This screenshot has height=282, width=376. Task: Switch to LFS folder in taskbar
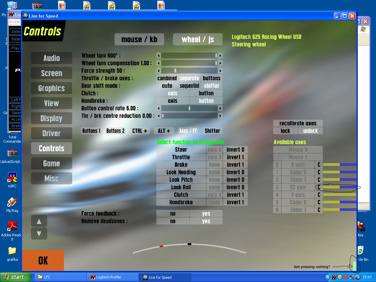click(x=61, y=277)
